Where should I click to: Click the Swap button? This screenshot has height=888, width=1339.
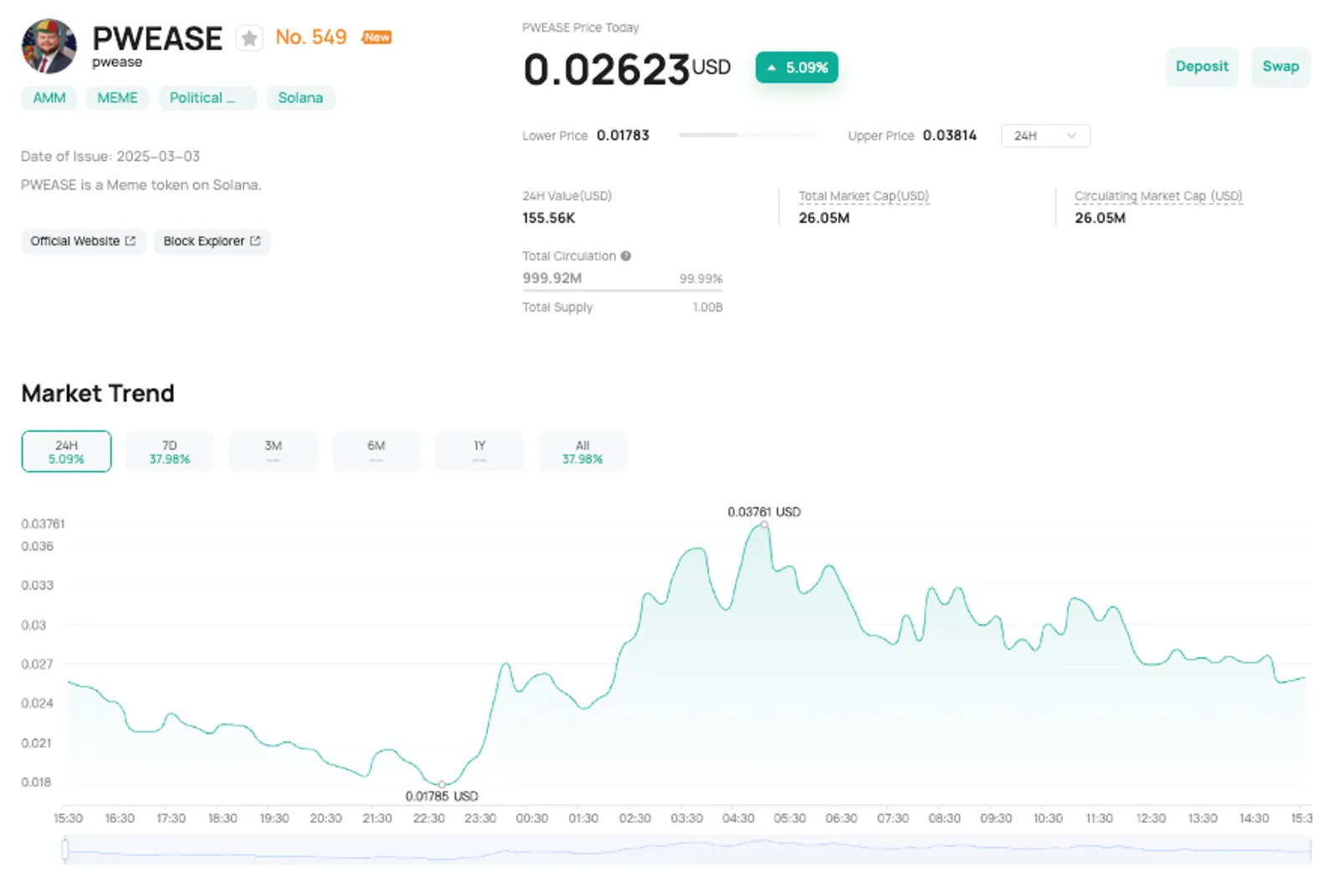(x=1280, y=67)
